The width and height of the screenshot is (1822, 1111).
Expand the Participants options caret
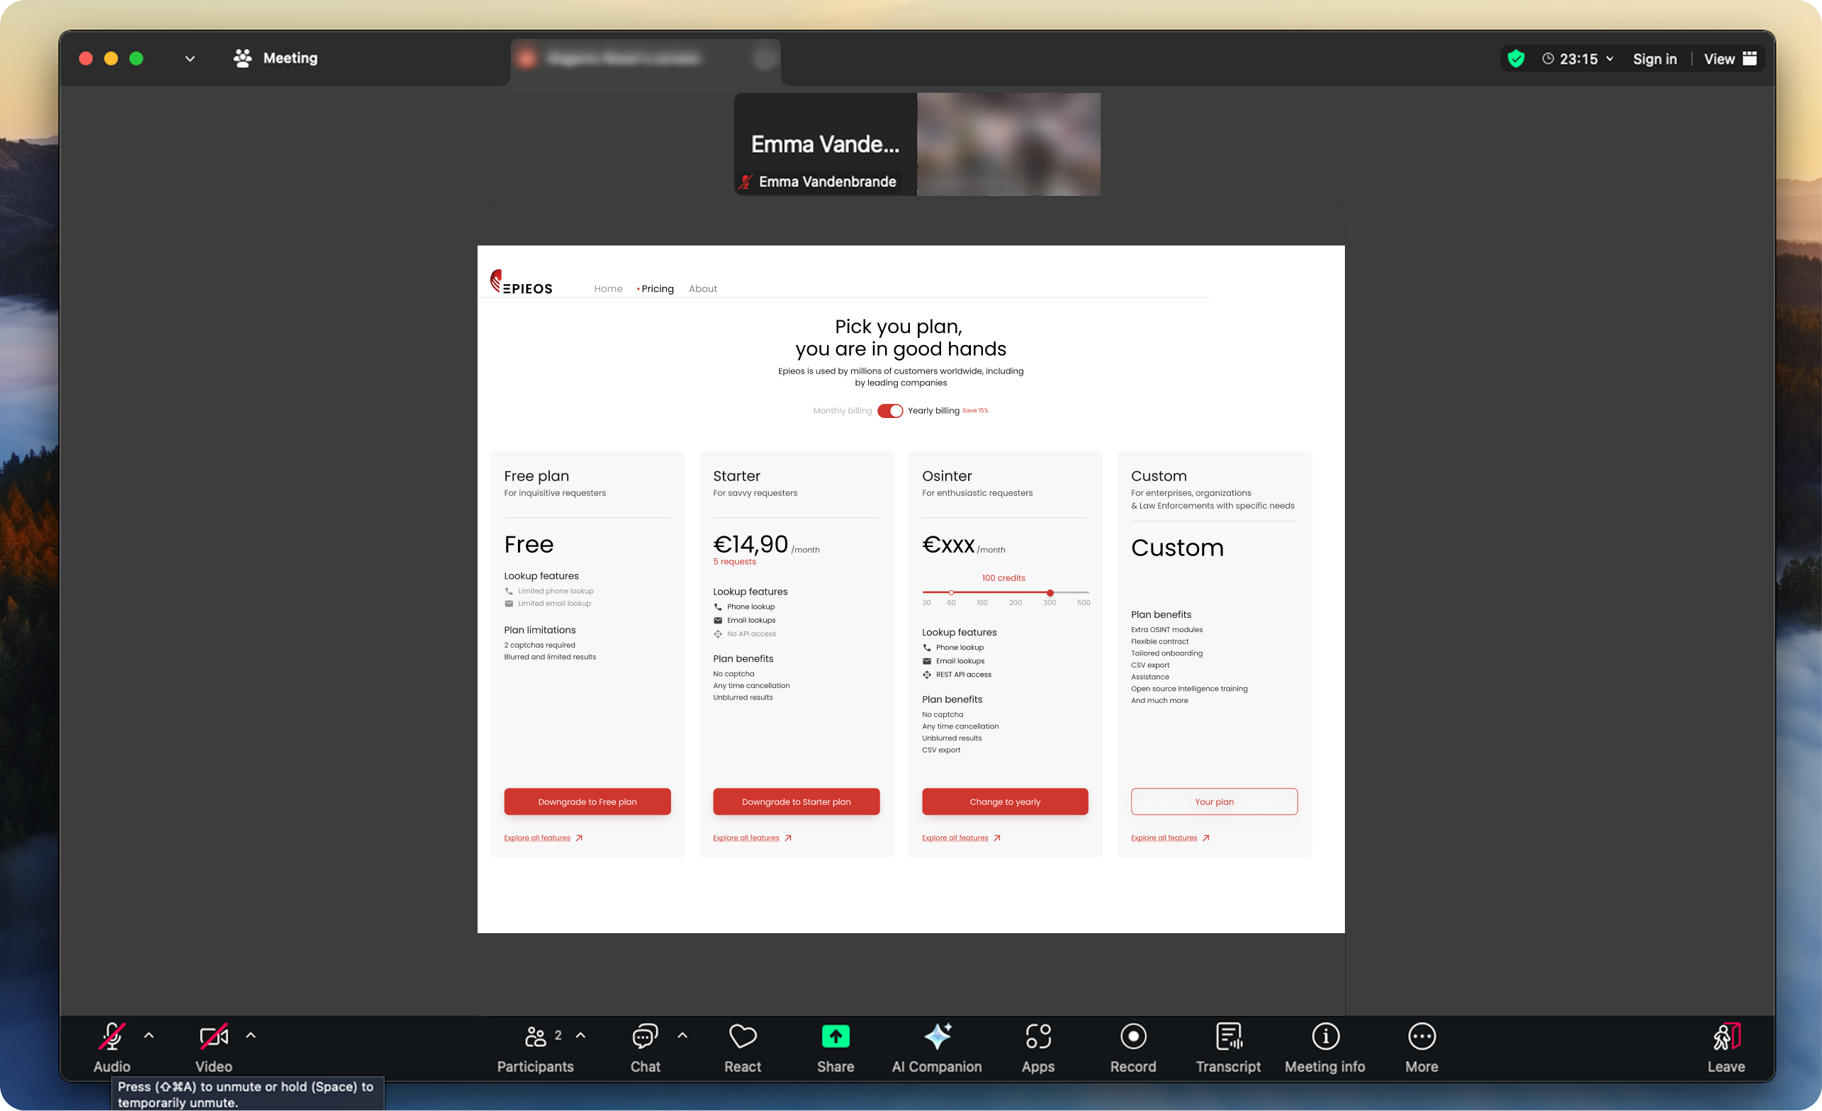click(580, 1036)
